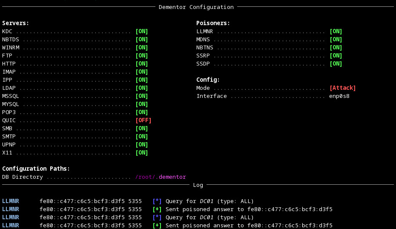Click the [ON] indicator for the SSDP poisoner
The image size is (396, 229).
(x=336, y=64)
